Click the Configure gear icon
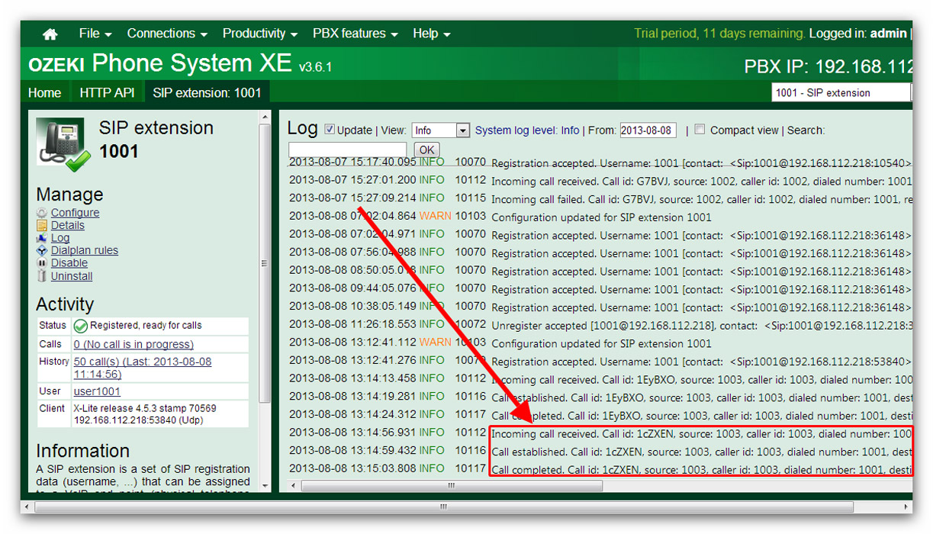The height and width of the screenshot is (534, 933). [42, 213]
